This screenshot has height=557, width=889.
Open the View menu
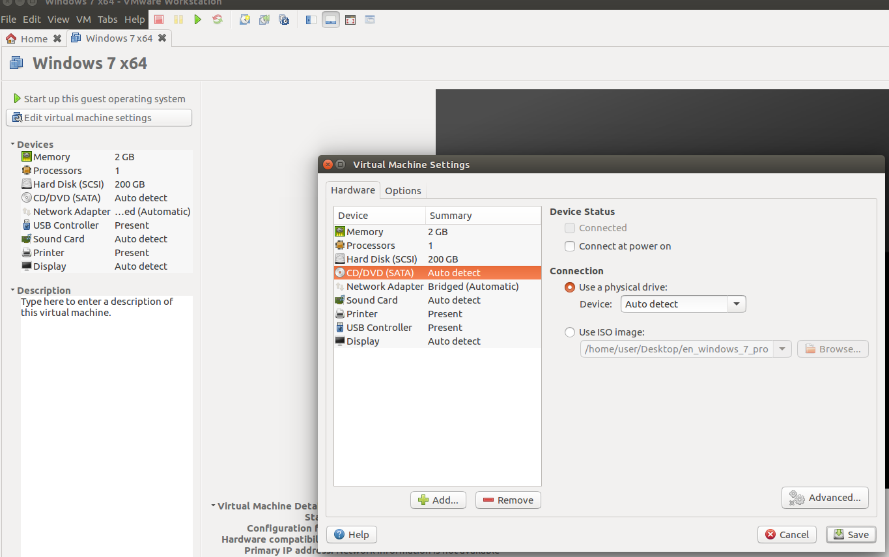(x=59, y=20)
